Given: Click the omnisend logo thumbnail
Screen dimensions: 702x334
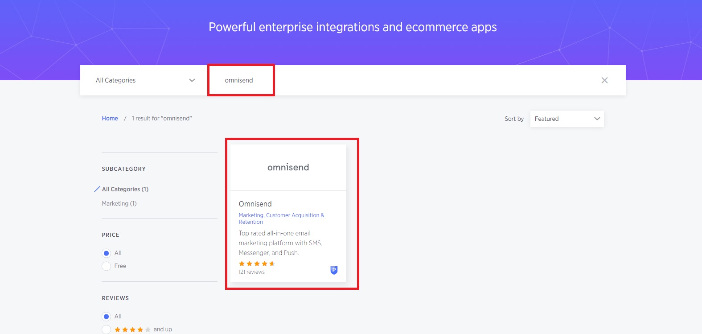Looking at the screenshot, I should tap(288, 167).
